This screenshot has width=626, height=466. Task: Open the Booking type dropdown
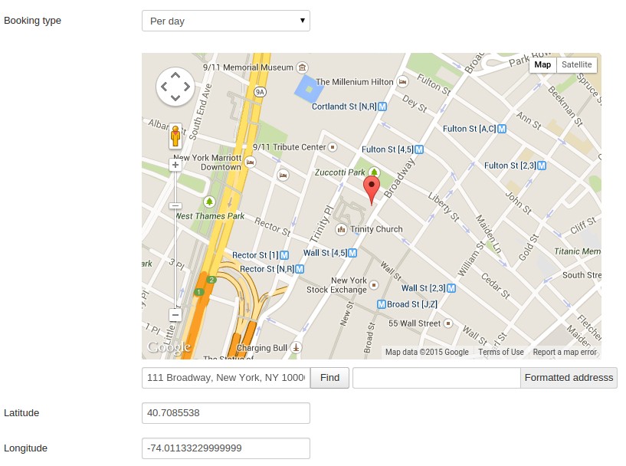226,21
